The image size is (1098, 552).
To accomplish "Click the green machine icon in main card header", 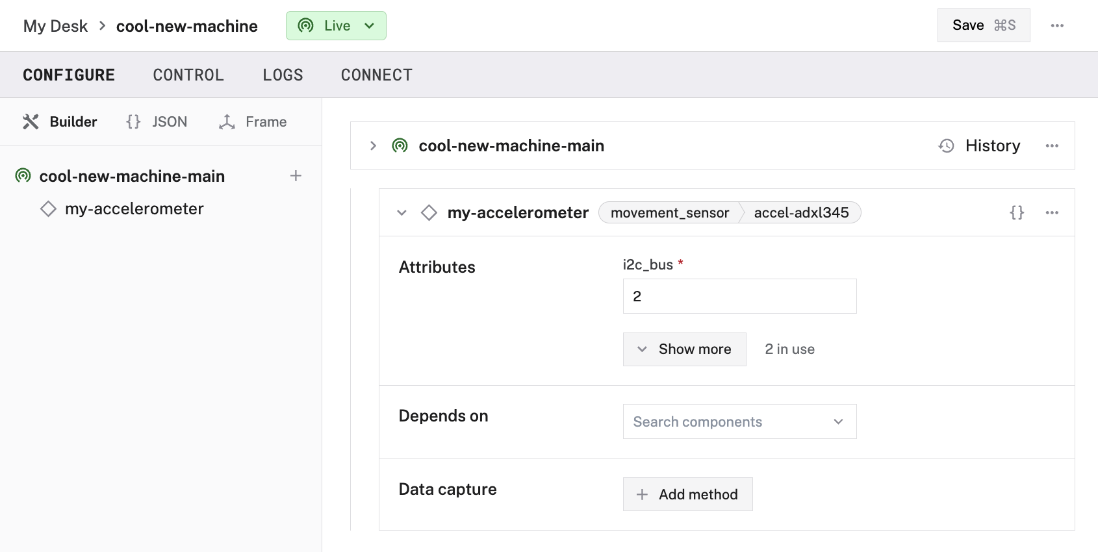I will point(400,146).
